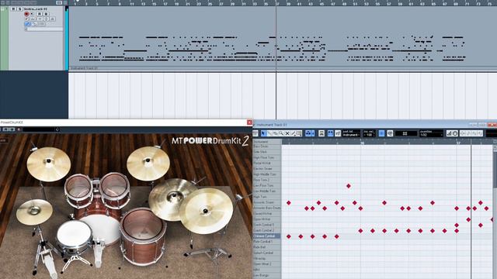Open the grid snap type dropdown
Screen dimensions: 497x279
tap(406, 133)
